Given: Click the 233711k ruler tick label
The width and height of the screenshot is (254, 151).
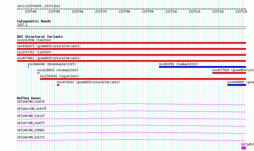Looking at the screenshot, I should pyautogui.click(x=195, y=11).
